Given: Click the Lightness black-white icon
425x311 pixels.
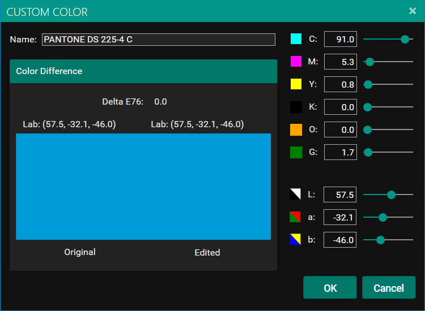Looking at the screenshot, I should click(x=296, y=195).
